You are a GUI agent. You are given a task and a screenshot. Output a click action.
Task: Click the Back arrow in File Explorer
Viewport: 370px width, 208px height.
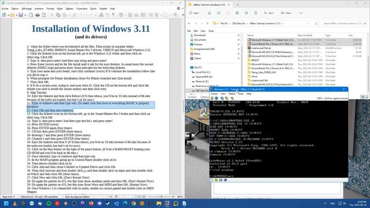(189, 23)
